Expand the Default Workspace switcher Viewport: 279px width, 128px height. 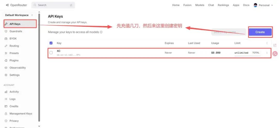(x=19, y=15)
